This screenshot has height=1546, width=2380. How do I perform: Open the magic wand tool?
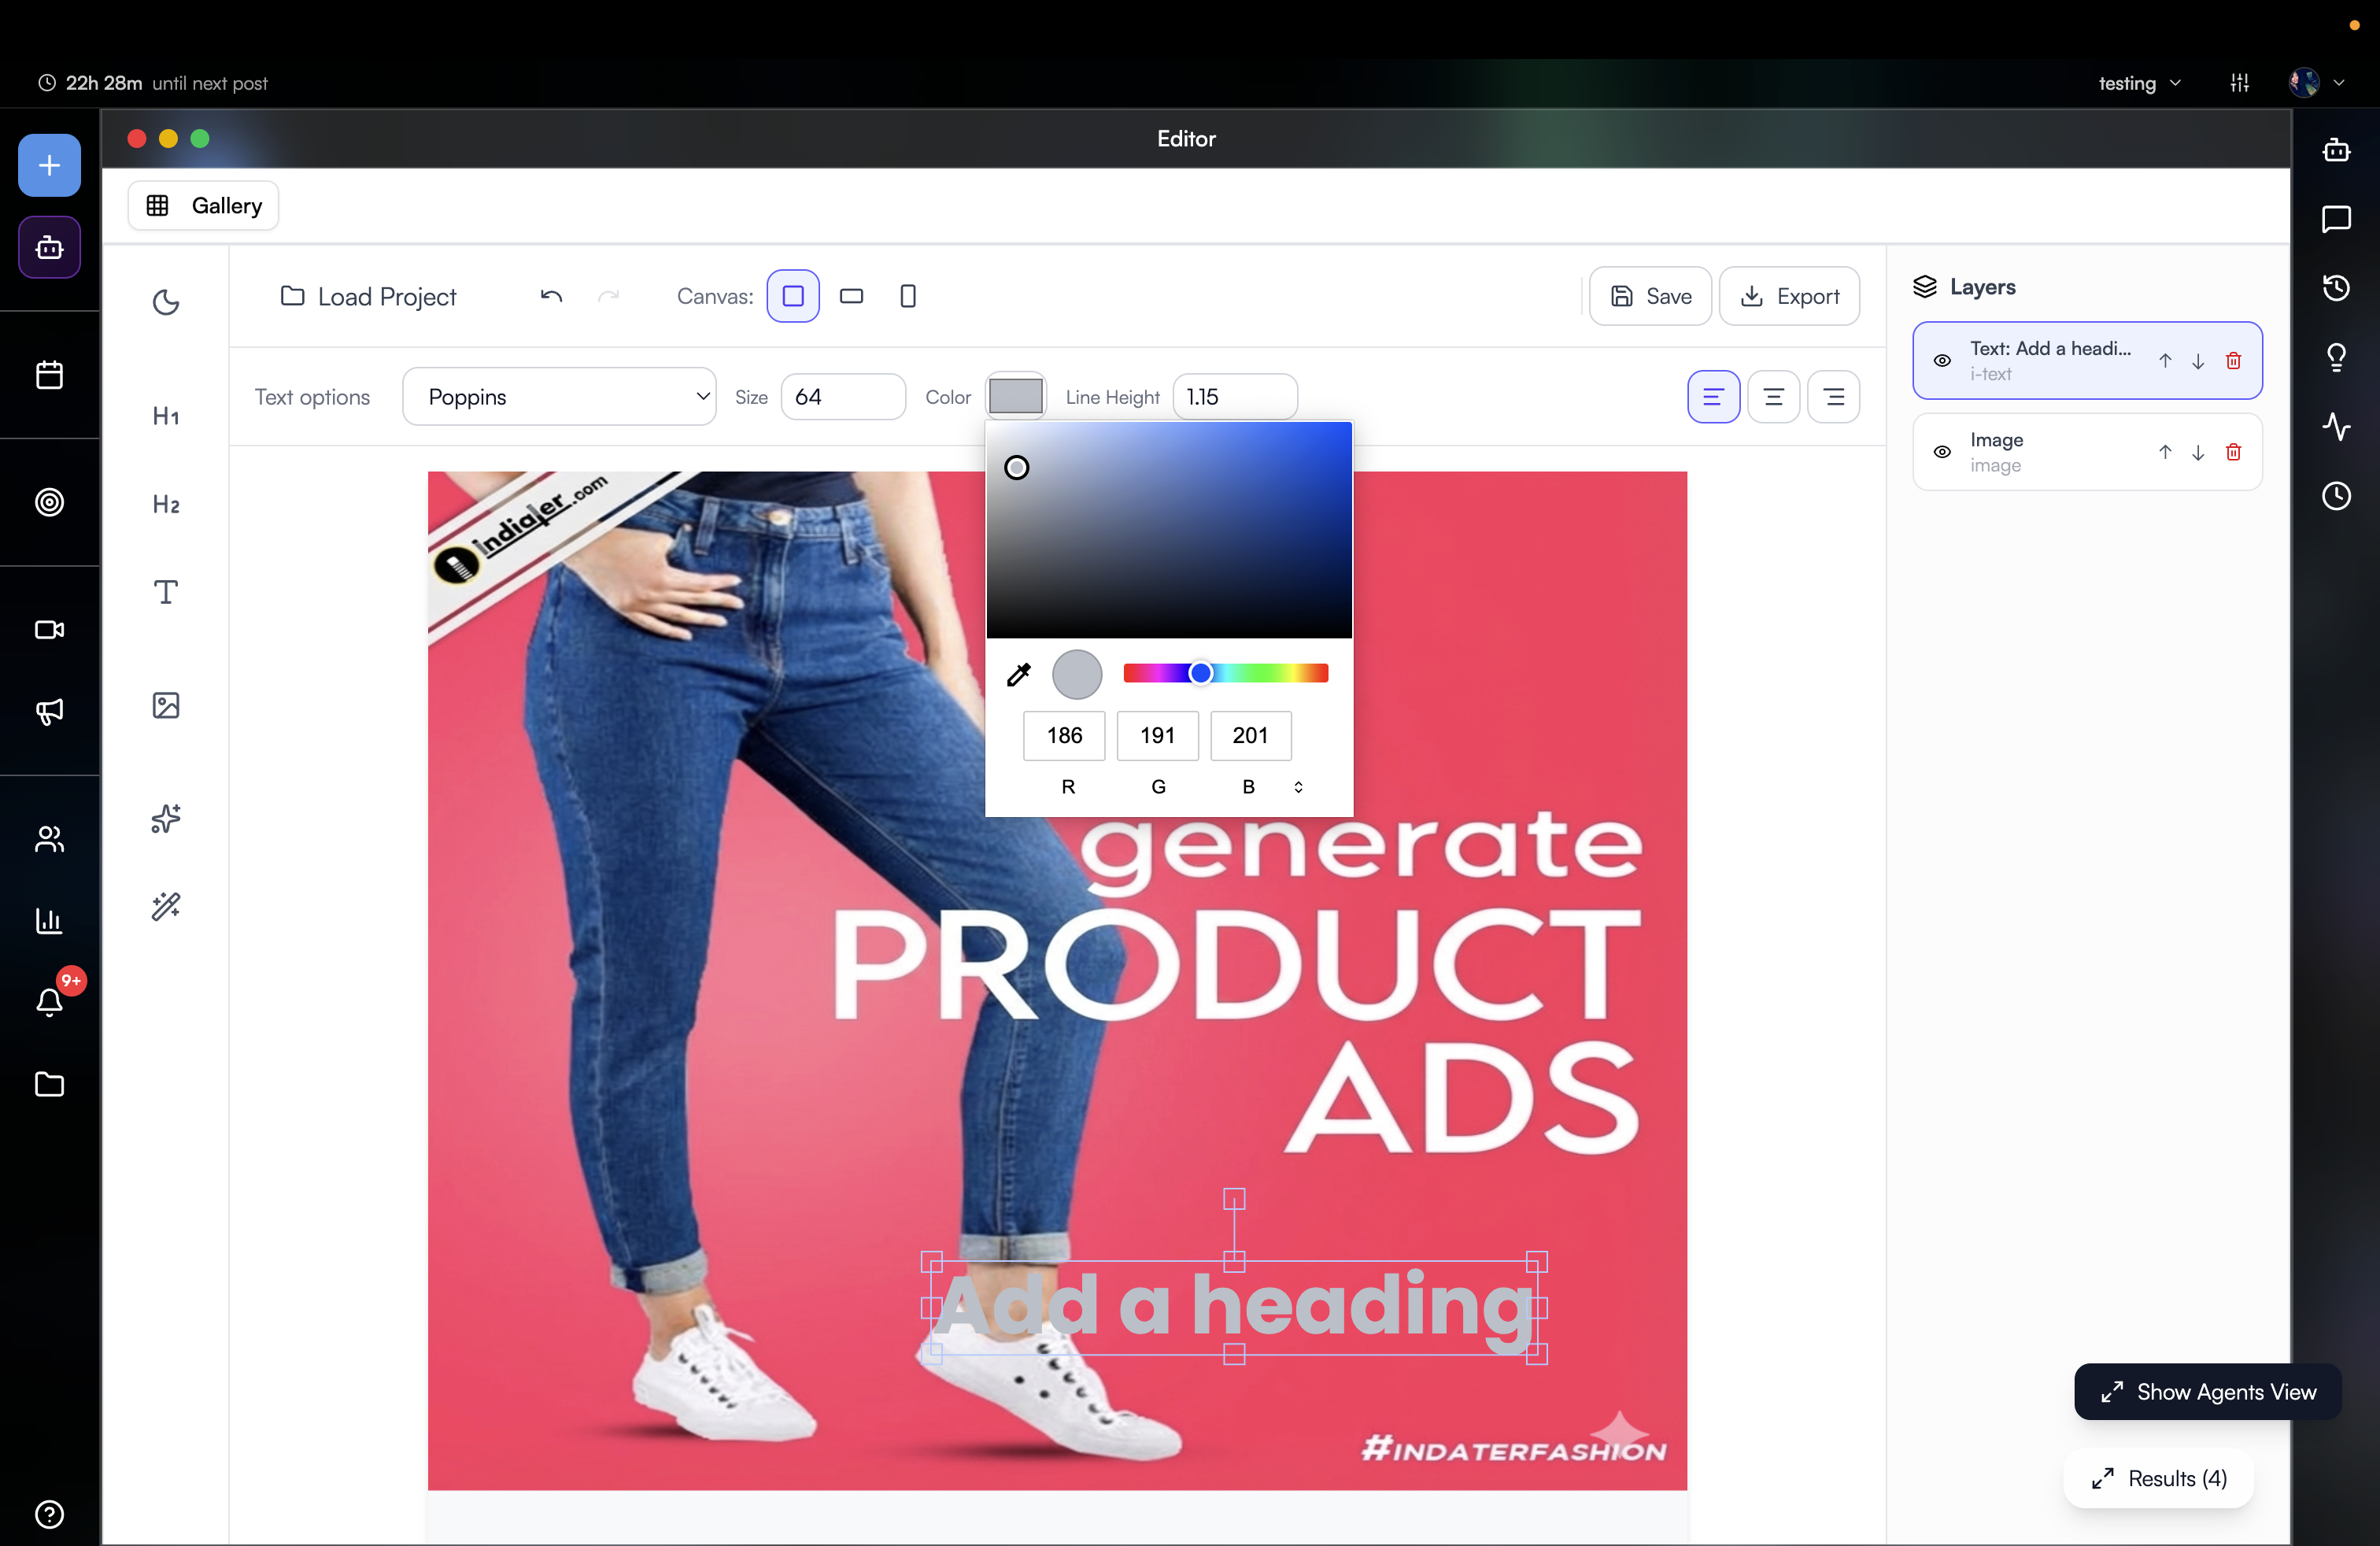(x=166, y=906)
